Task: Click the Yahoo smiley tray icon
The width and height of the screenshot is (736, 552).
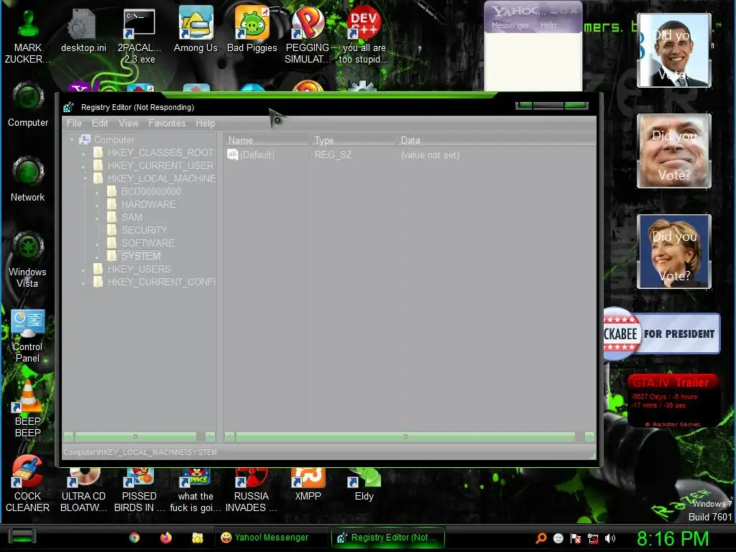Action: click(558, 538)
